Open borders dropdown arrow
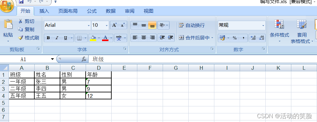This screenshot has width=317, height=122. tap(86, 38)
